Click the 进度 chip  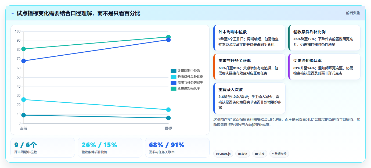click(x=260, y=154)
